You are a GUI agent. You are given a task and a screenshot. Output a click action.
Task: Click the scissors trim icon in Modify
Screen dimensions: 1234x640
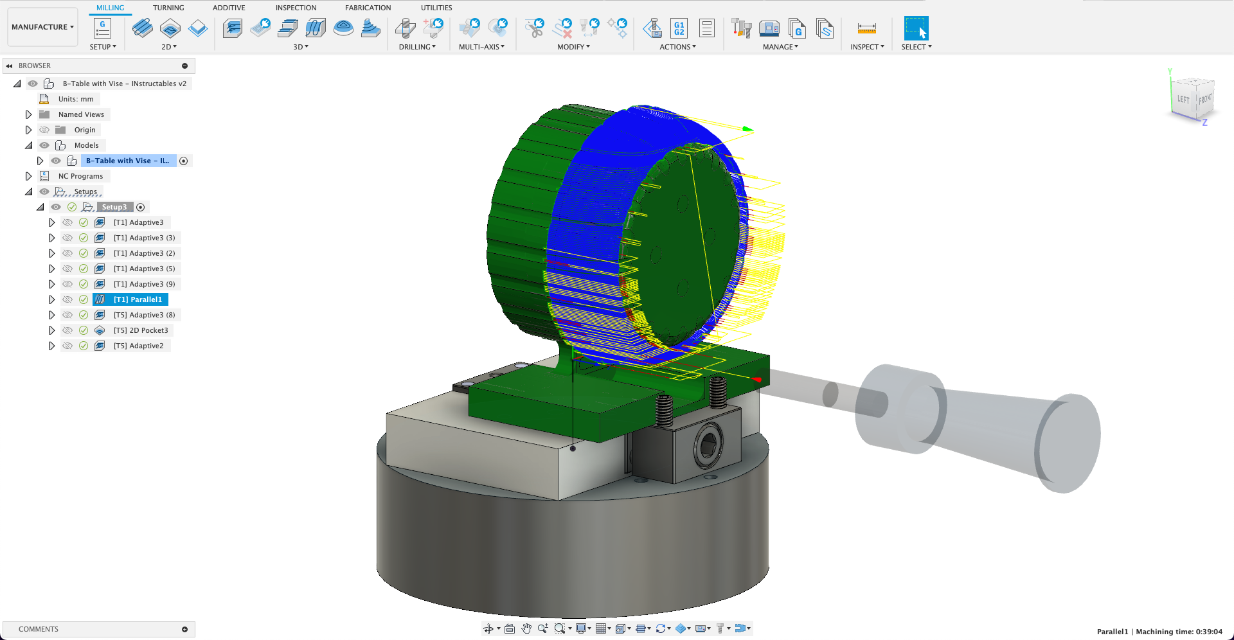(x=534, y=28)
